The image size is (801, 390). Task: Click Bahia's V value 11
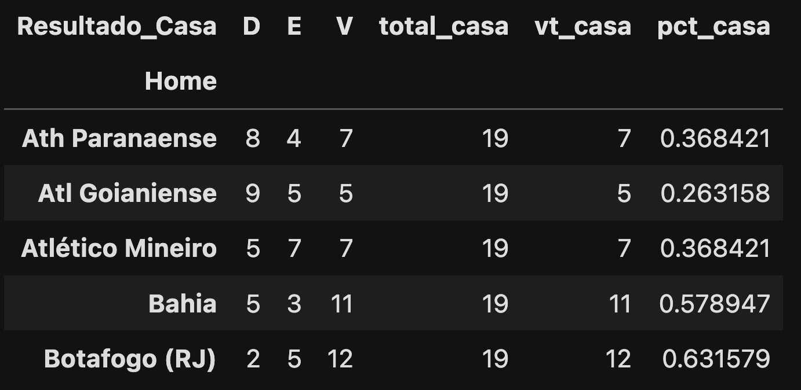[x=341, y=303]
